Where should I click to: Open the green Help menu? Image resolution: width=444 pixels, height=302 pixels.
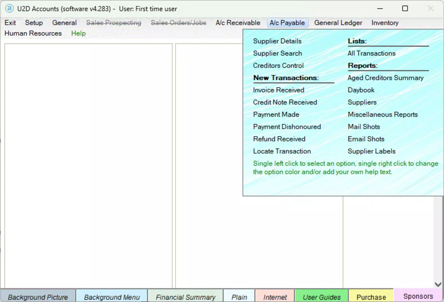tap(79, 33)
